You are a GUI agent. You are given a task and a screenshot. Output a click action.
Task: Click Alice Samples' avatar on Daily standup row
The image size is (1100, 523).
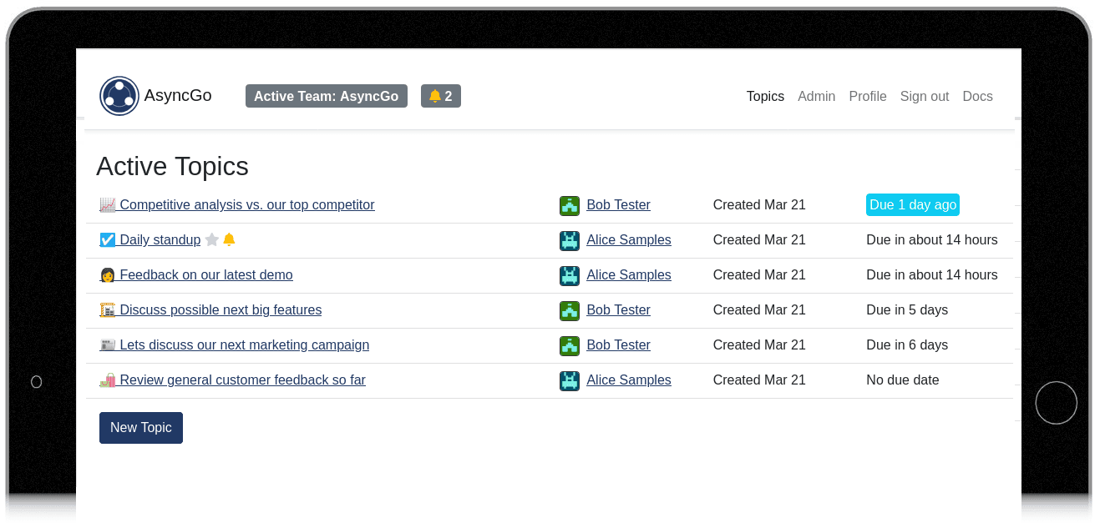[x=570, y=240]
